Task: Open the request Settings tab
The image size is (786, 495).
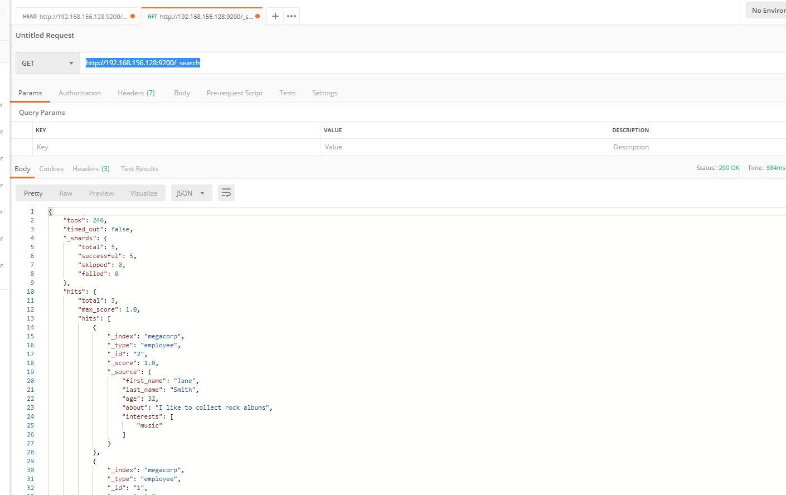Action: 324,93
